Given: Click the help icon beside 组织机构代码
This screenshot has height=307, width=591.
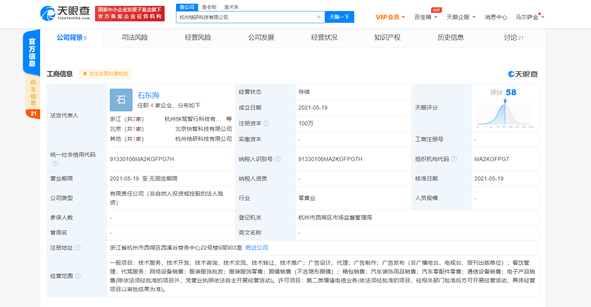Looking at the screenshot, I should coord(454,159).
